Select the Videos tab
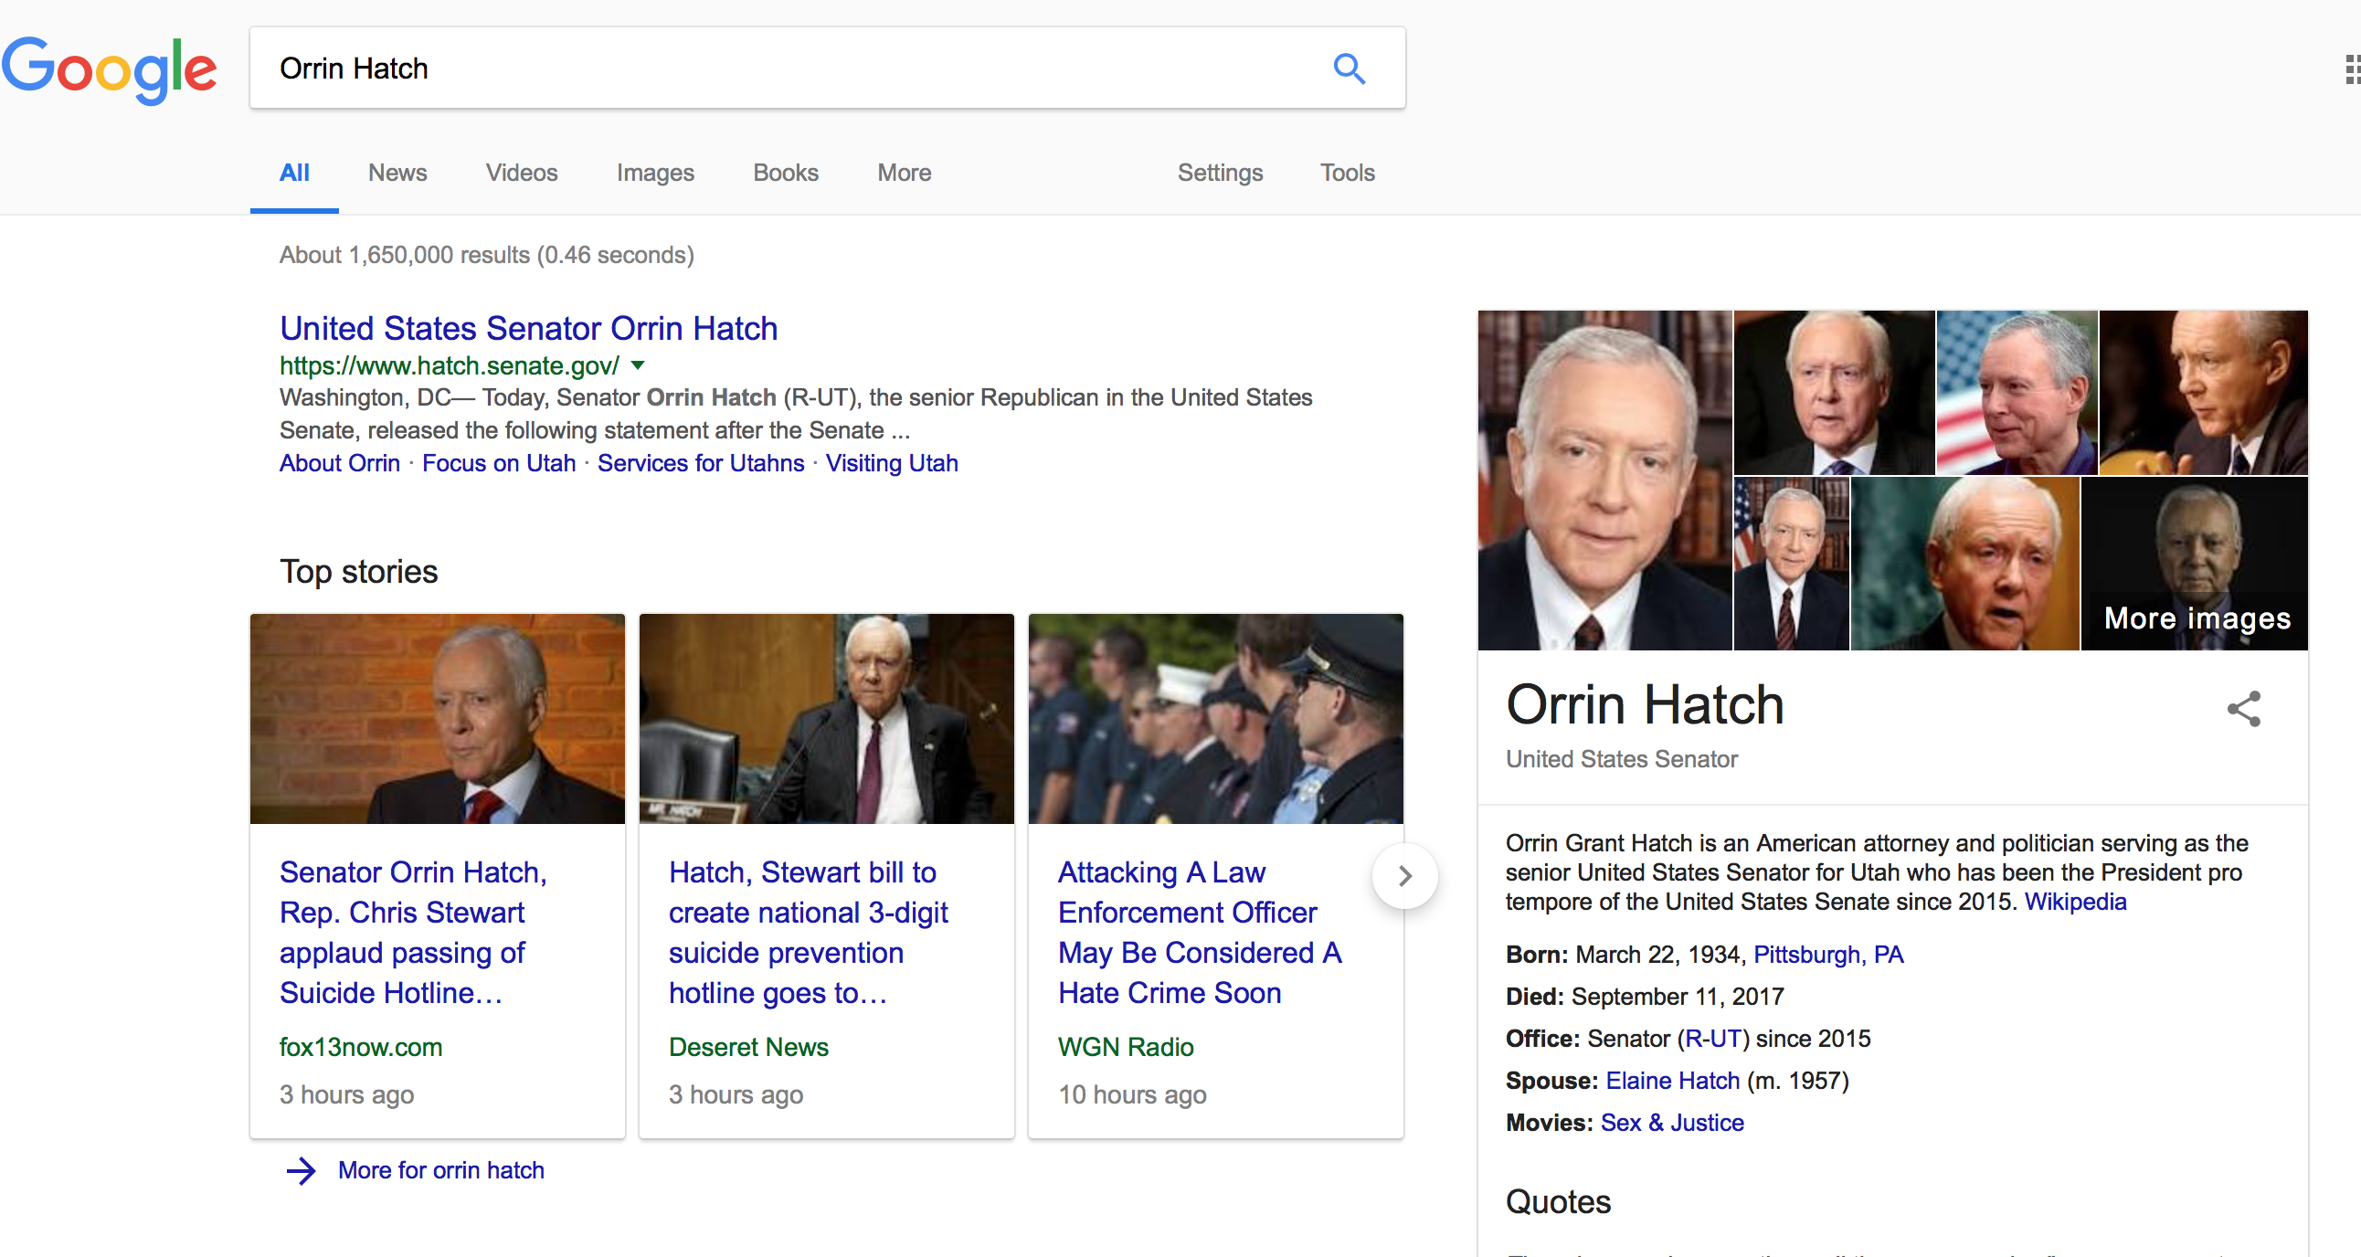The image size is (2361, 1257). tap(521, 173)
